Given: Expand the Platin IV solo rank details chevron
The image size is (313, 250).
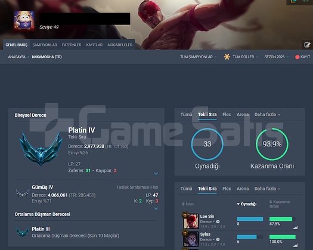Looking at the screenshot, I should click(x=156, y=173).
